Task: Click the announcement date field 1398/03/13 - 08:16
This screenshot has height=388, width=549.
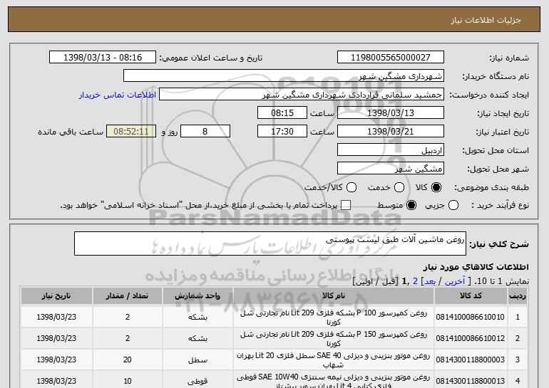Action: 103,58
